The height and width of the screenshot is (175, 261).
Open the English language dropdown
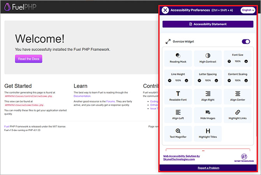click(x=248, y=10)
